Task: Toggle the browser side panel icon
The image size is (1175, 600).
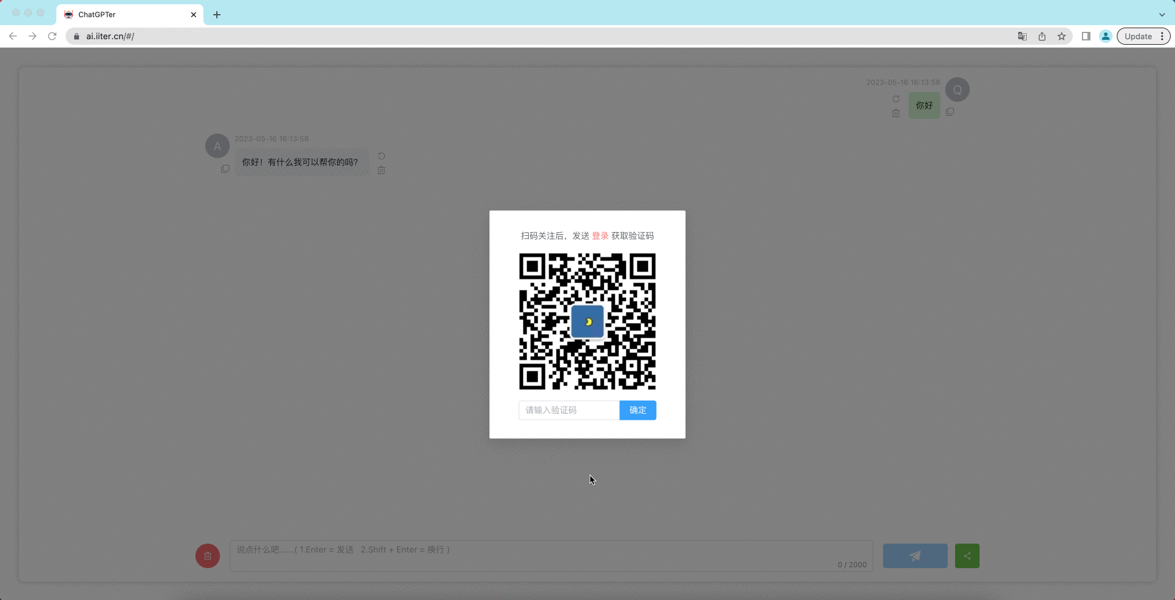Action: tap(1086, 36)
